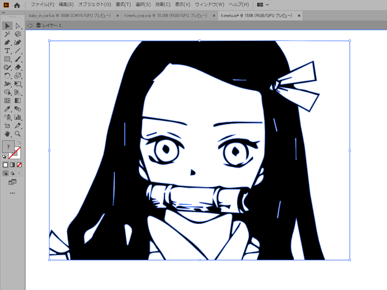The width and height of the screenshot is (387, 290).
Task: Select the Column Graph tool
Action: tap(18, 117)
